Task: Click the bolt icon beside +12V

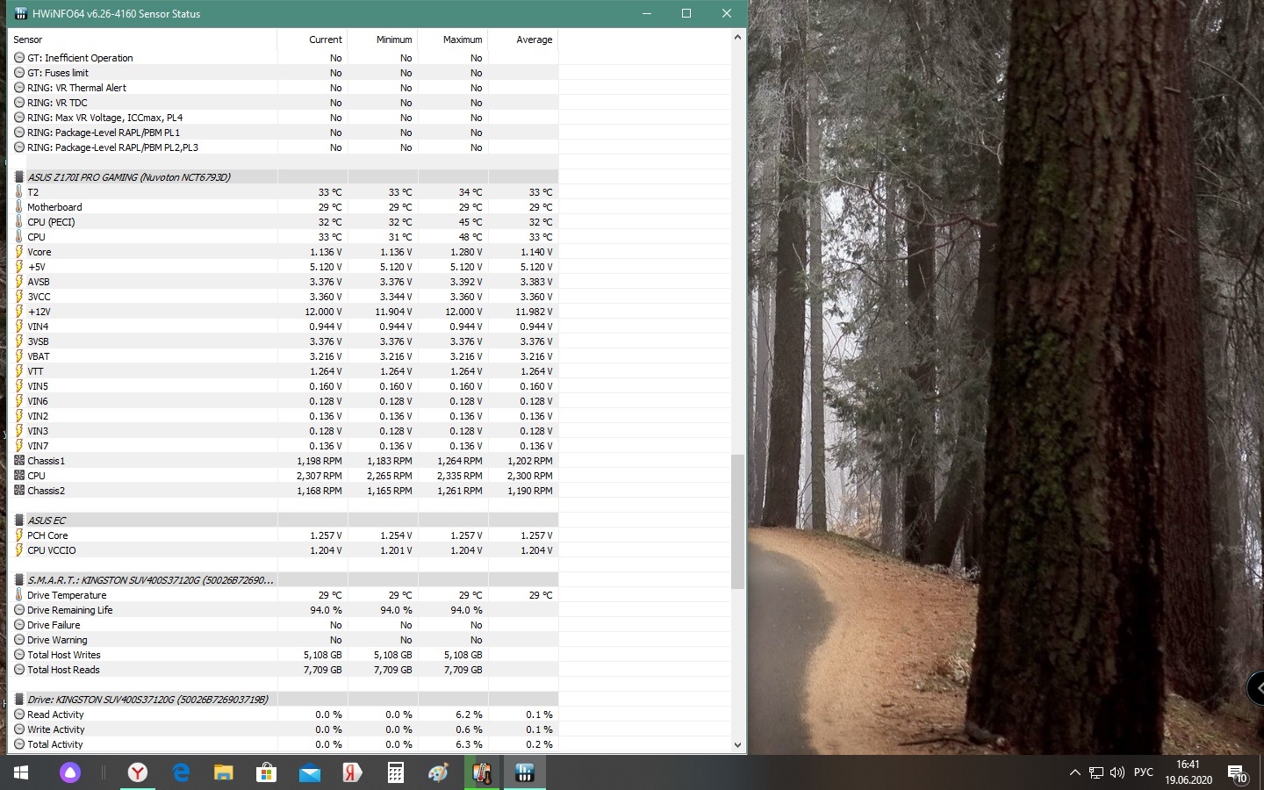Action: (18, 312)
